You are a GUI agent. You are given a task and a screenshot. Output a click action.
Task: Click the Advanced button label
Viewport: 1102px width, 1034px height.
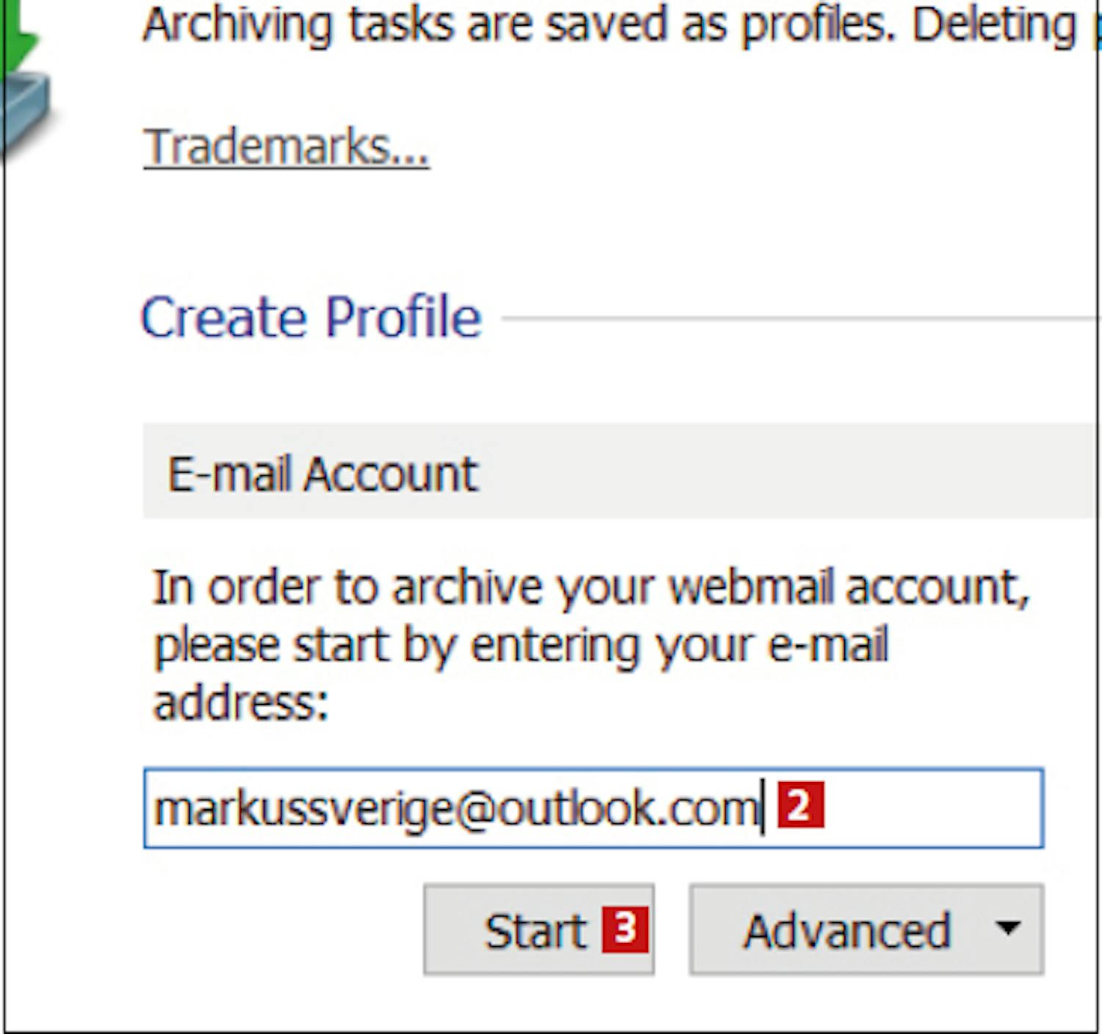coord(846,931)
